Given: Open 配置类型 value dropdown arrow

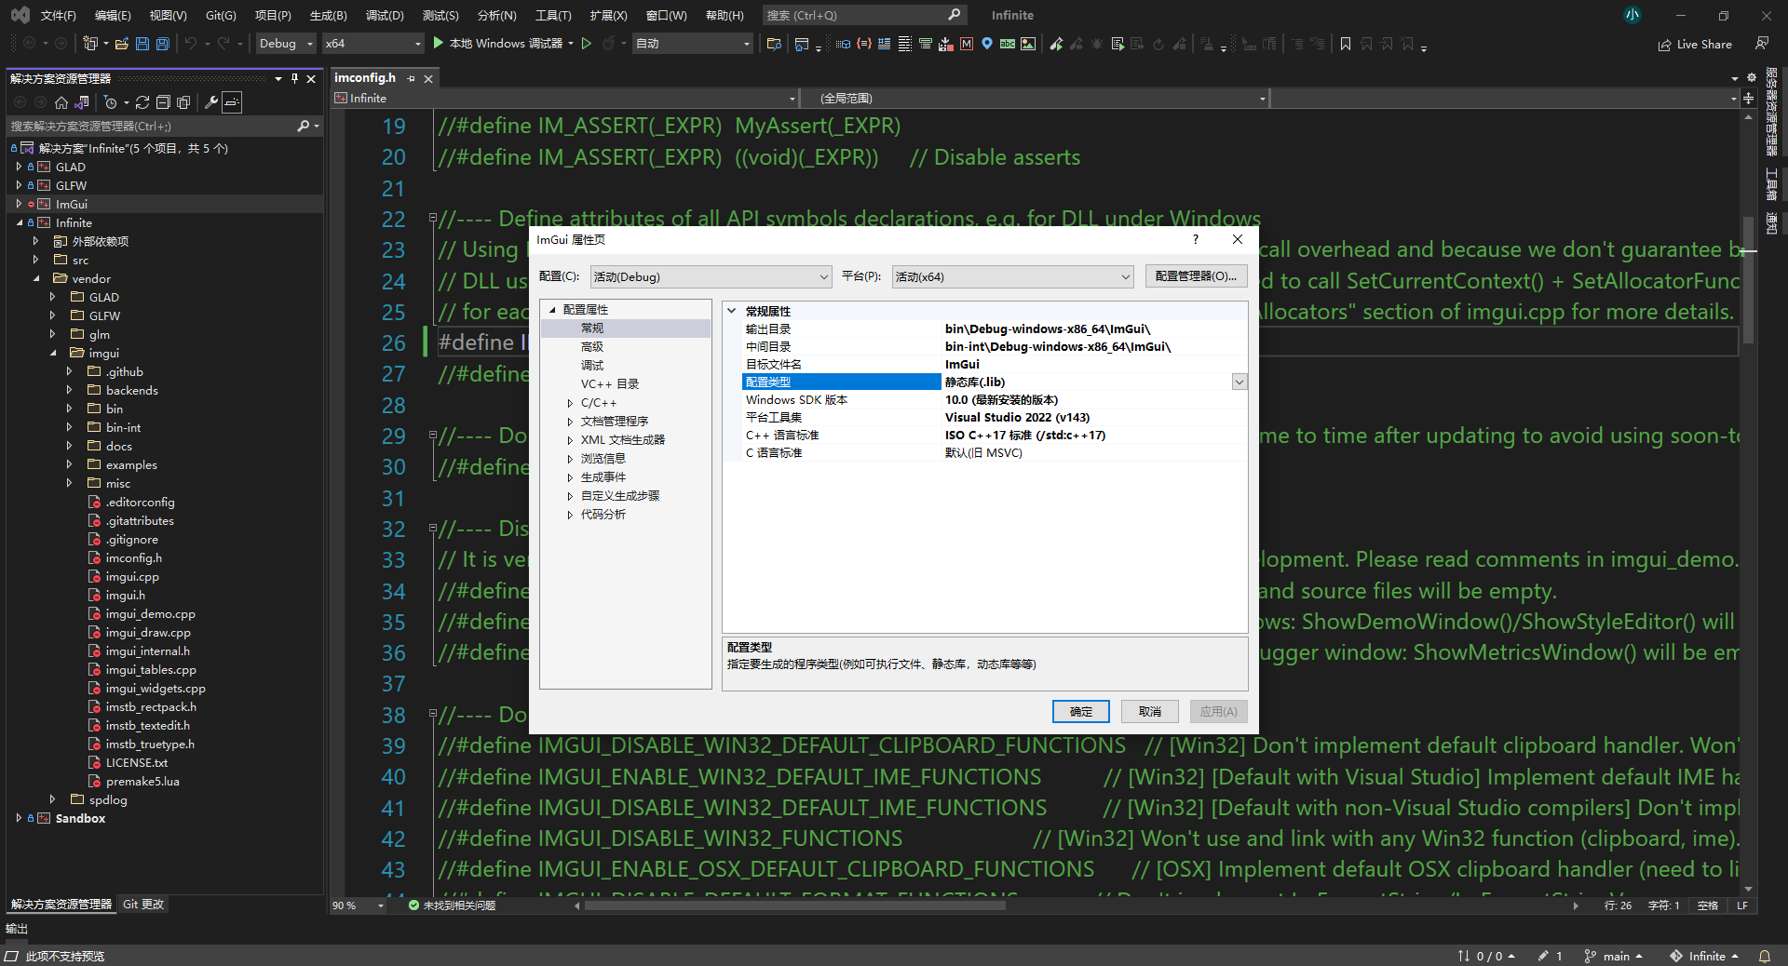Looking at the screenshot, I should [1239, 382].
